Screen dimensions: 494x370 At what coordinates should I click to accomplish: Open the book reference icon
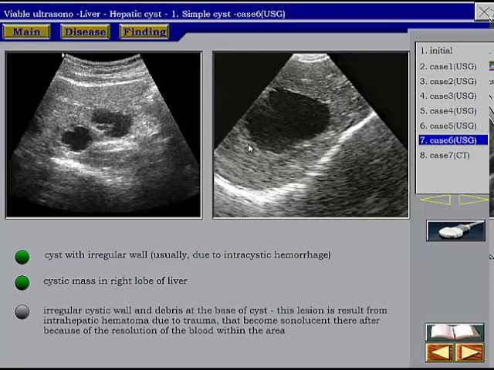455,332
